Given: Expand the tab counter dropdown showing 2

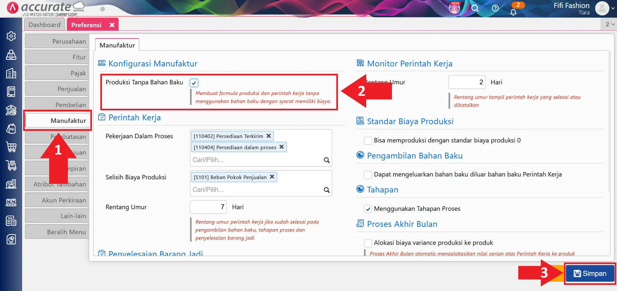Looking at the screenshot, I should 609,24.
